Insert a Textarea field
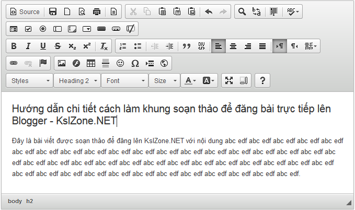The width and height of the screenshot is (355, 210). [72, 29]
